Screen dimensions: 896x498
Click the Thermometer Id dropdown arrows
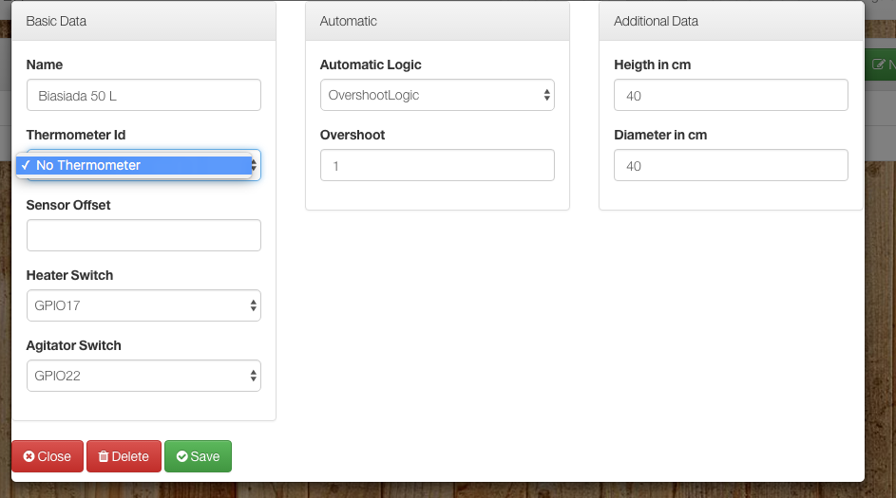[x=255, y=166]
